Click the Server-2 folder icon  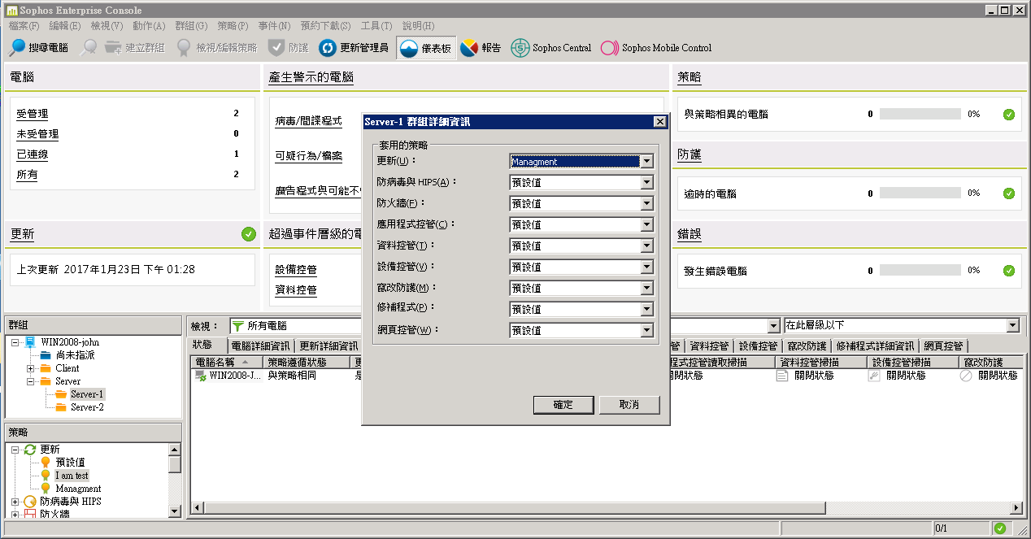click(x=61, y=407)
